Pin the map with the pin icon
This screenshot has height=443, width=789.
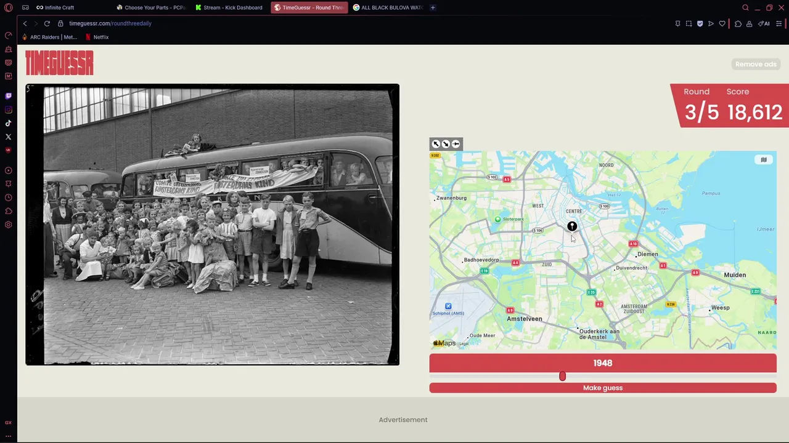(x=456, y=144)
